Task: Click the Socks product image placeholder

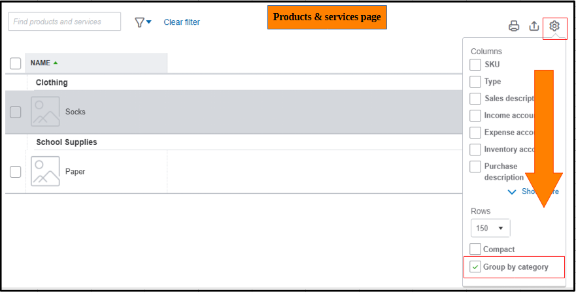Action: coord(45,112)
